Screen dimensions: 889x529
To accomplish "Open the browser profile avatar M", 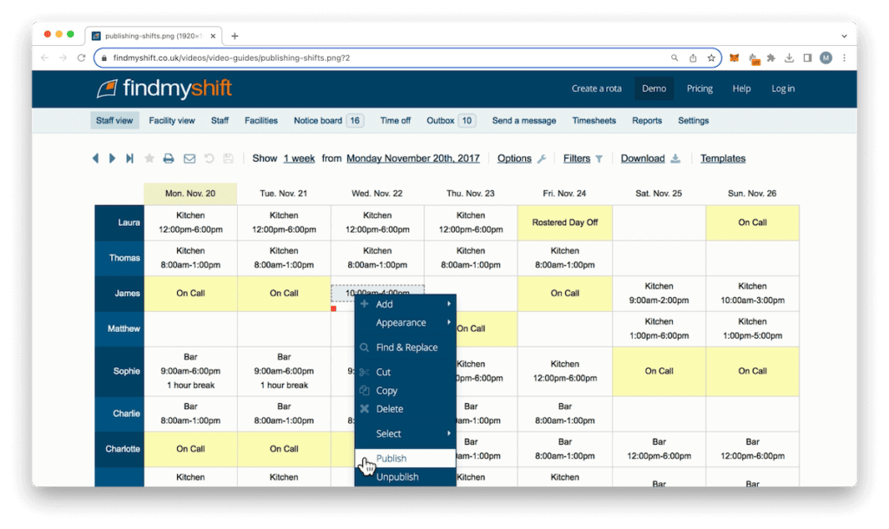I will tap(826, 58).
